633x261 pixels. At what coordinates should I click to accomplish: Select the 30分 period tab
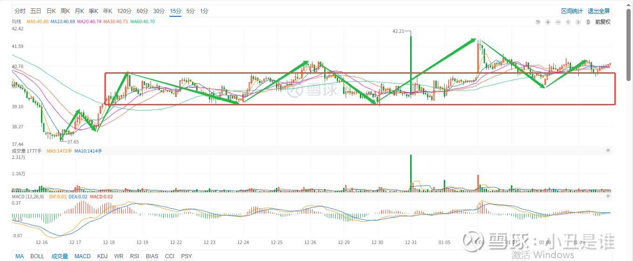point(159,11)
